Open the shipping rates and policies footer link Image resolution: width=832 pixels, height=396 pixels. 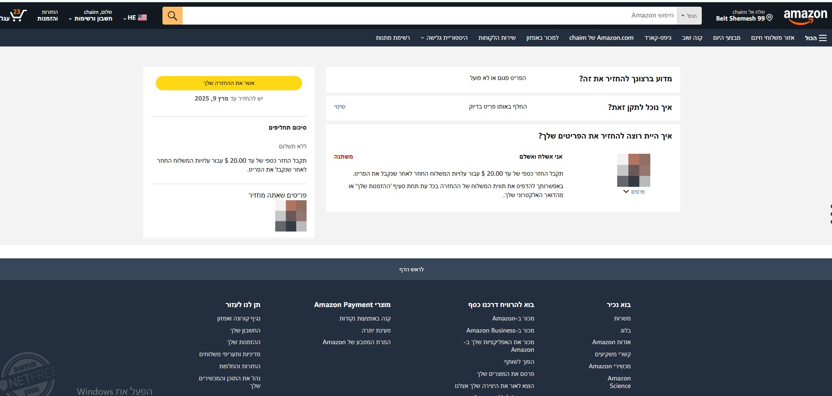point(230,354)
